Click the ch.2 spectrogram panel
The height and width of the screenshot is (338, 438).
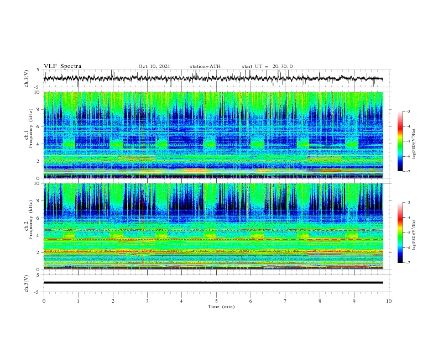click(213, 226)
